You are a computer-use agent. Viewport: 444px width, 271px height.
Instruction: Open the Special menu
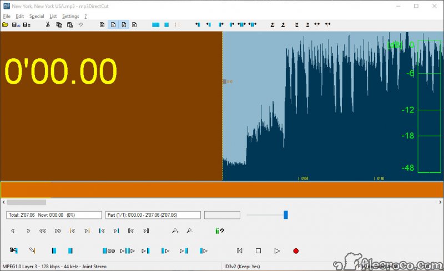(37, 16)
